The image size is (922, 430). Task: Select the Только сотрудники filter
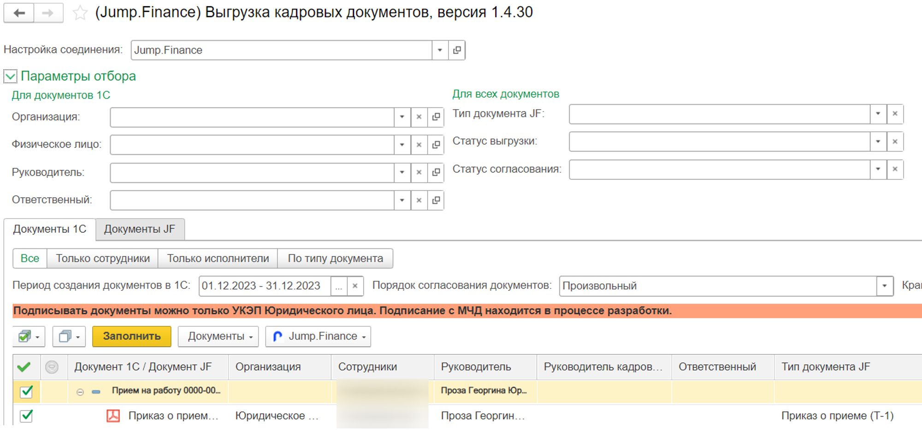102,259
